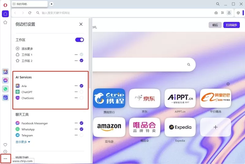Screen dimensions: 245x164
Task: Select workspace 2 pentagon icon in sidebar
Action: pyautogui.click(x=5, y=22)
